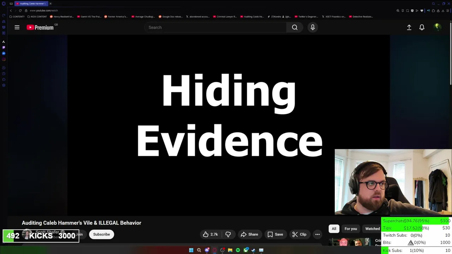Open the YouTube upload/create icon
452x254 pixels.
pos(409,27)
